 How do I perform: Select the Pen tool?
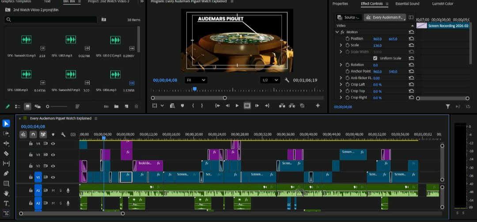[6, 173]
